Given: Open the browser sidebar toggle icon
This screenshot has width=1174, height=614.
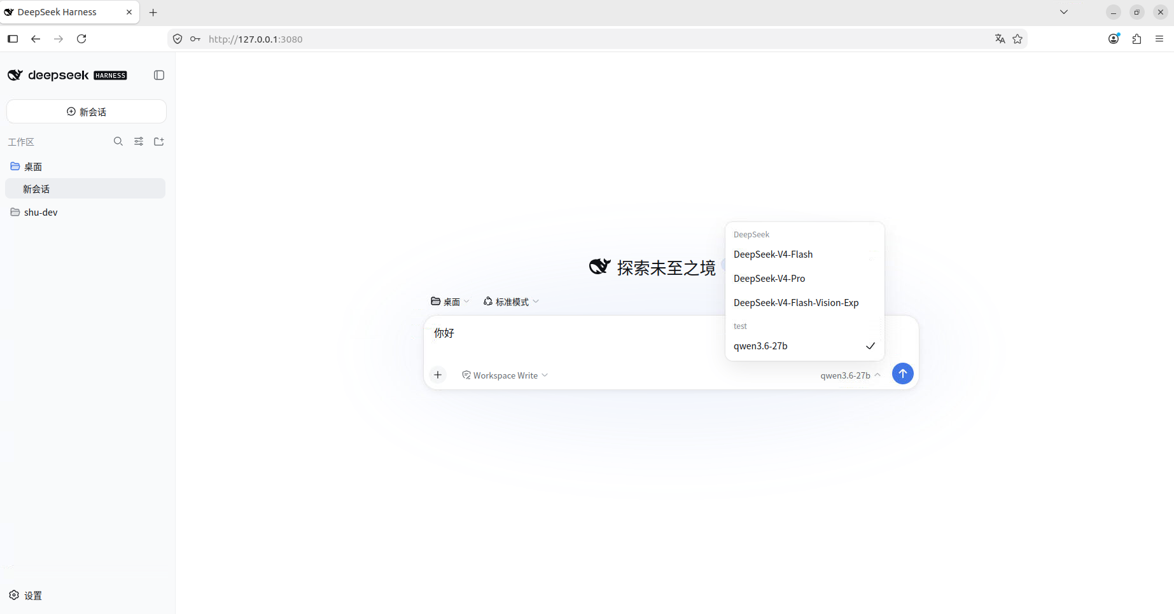Looking at the screenshot, I should pyautogui.click(x=13, y=39).
